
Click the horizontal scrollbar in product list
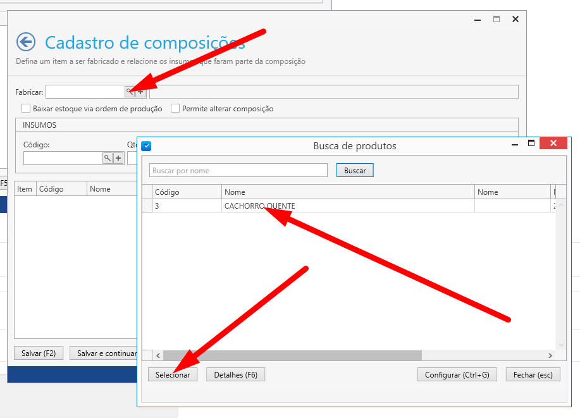[x=291, y=355]
